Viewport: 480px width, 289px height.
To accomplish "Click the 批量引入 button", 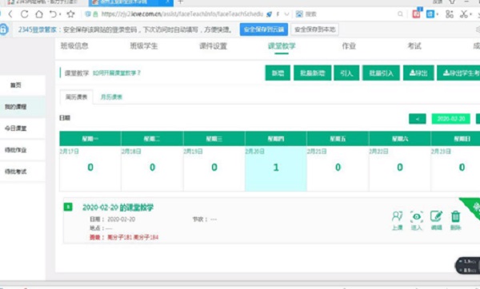I will tap(381, 73).
